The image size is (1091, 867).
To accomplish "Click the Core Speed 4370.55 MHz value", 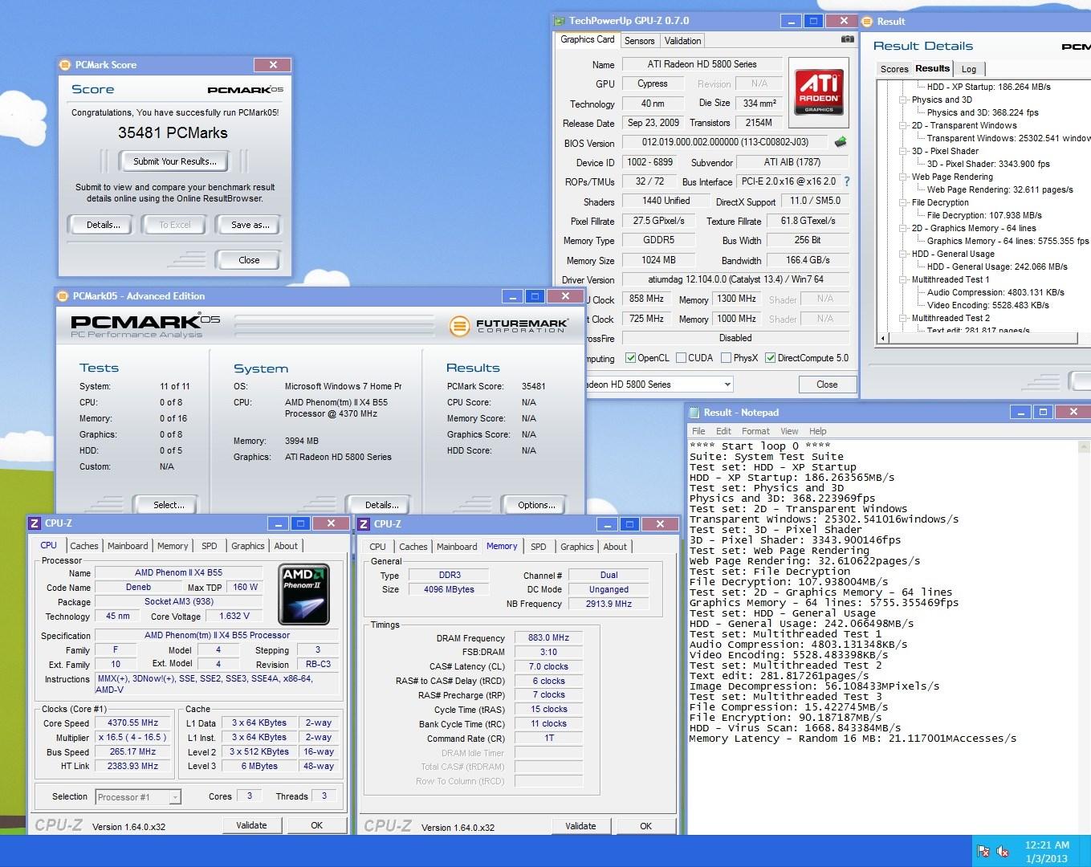I will click(x=133, y=722).
